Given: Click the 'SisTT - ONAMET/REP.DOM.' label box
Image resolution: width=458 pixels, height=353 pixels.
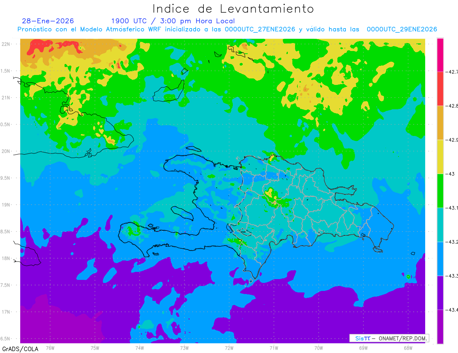Looking at the screenshot, I should coord(389,338).
